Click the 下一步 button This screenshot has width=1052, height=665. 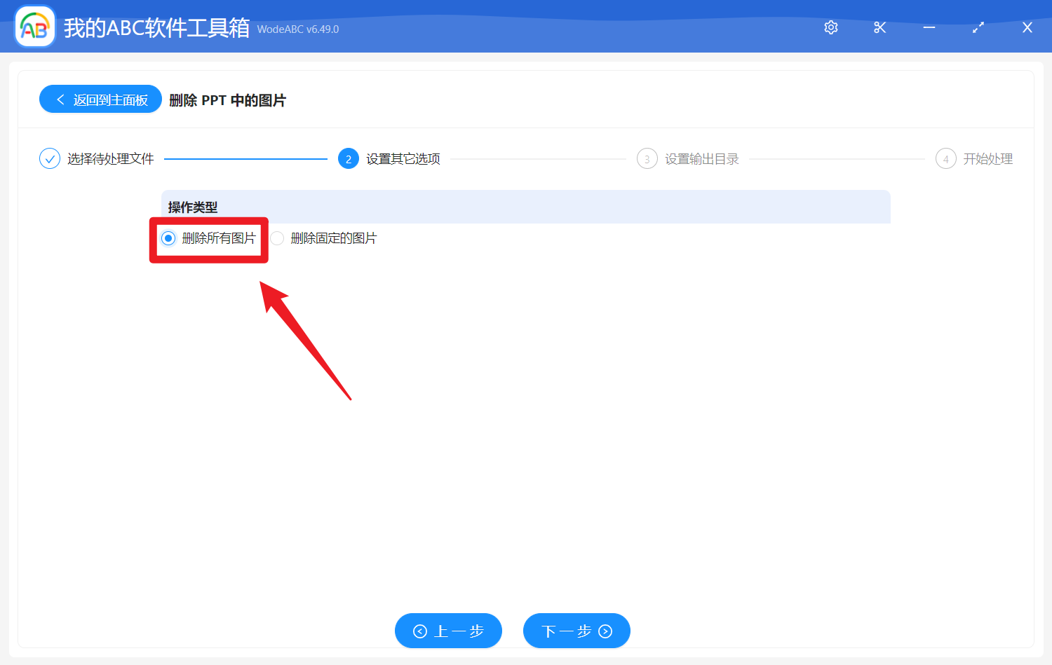pyautogui.click(x=576, y=631)
